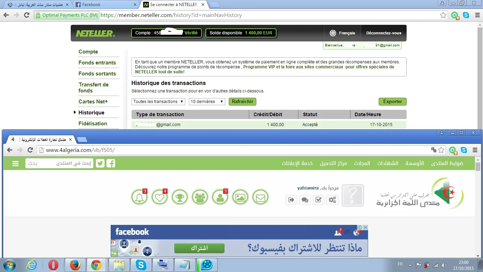This screenshot has height=272, width=483.
Task: Open 'Cartes Net+' sidebar item
Action: tap(93, 102)
